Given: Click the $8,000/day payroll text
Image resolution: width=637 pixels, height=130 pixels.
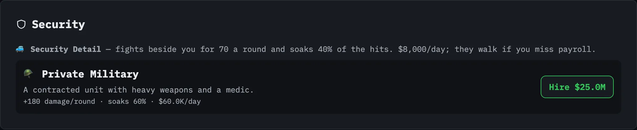Looking at the screenshot, I should 424,49.
